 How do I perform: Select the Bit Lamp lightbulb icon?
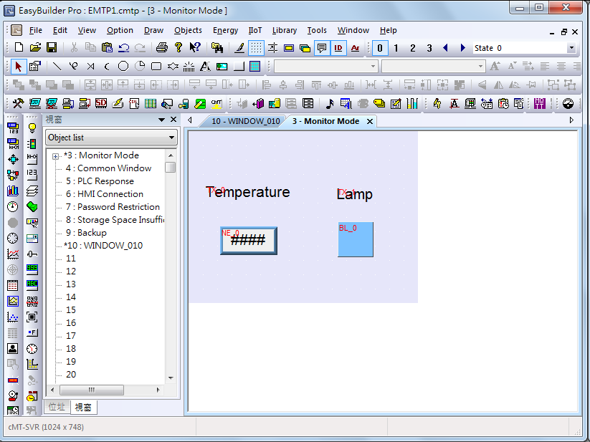point(32,128)
